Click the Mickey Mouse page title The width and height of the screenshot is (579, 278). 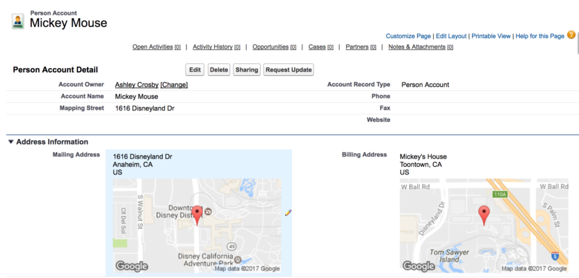[68, 23]
